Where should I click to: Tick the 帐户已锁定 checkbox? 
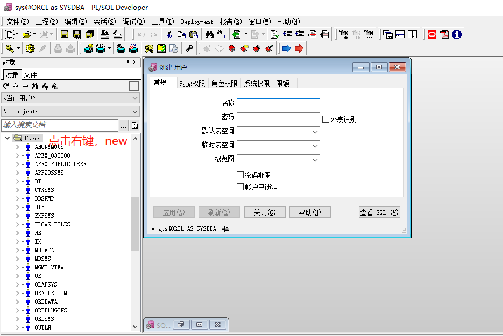coord(240,187)
